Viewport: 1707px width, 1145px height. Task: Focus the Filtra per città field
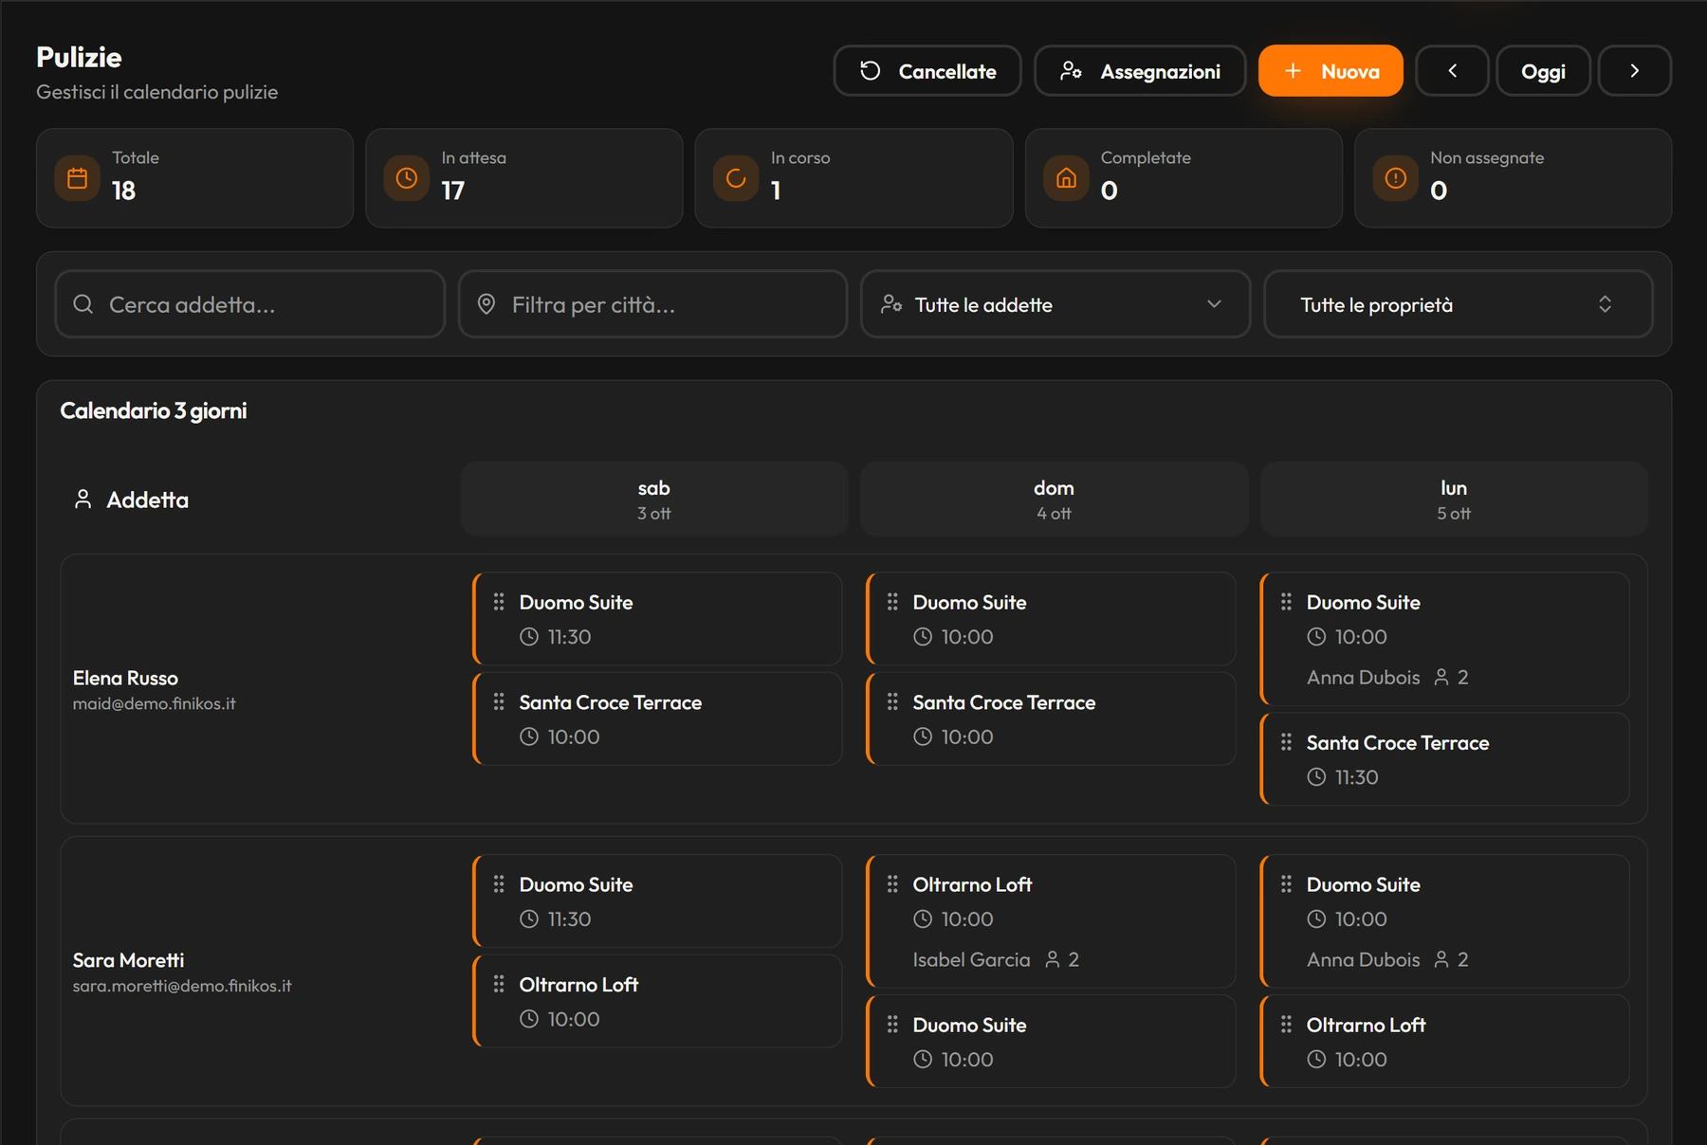point(652,304)
